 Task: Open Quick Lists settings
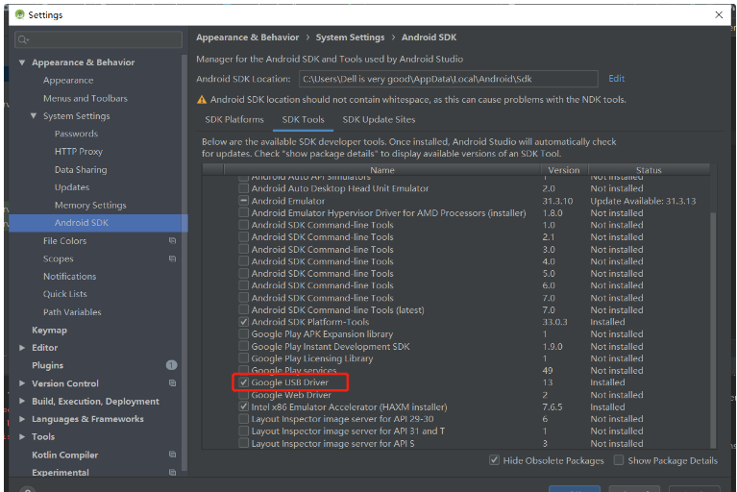[65, 294]
